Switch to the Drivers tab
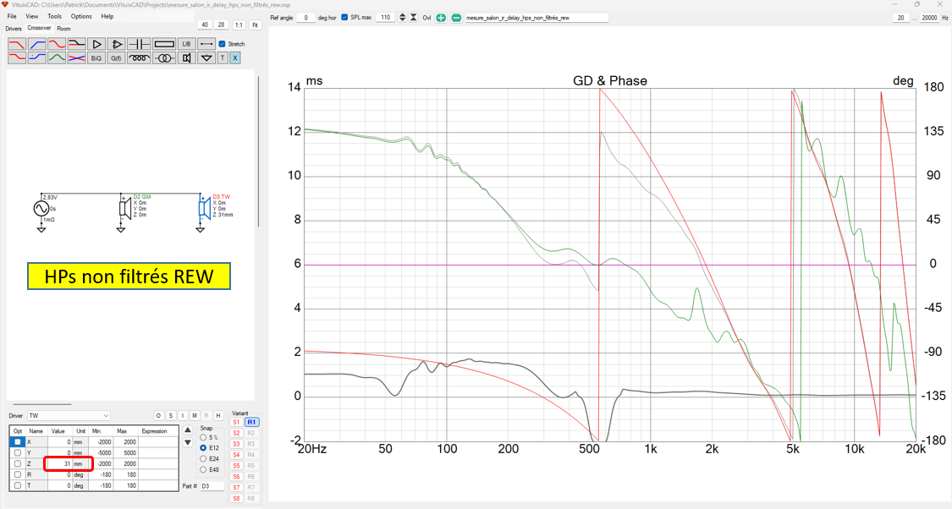 (14, 29)
